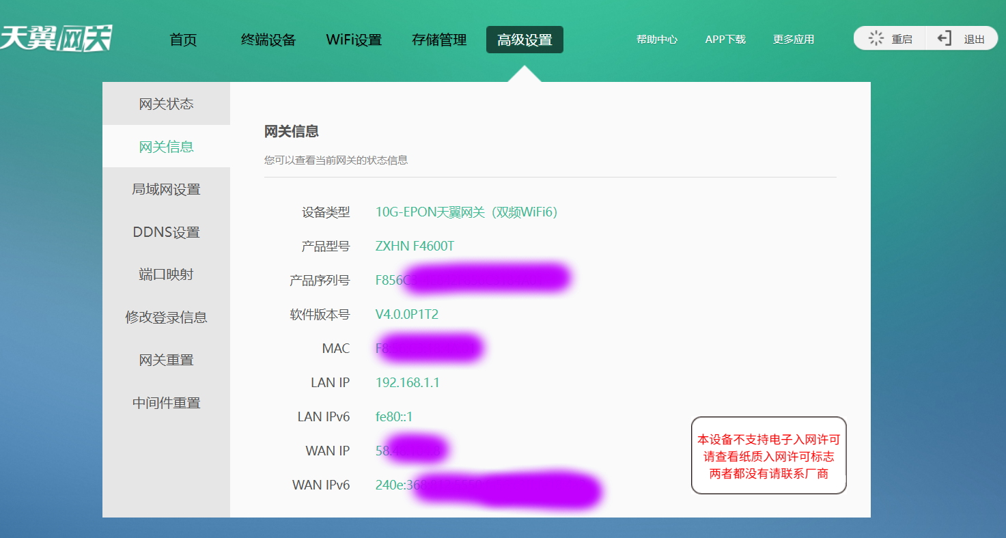This screenshot has height=538, width=1006.
Task: Click the logout arrow icon
Action: (x=945, y=38)
